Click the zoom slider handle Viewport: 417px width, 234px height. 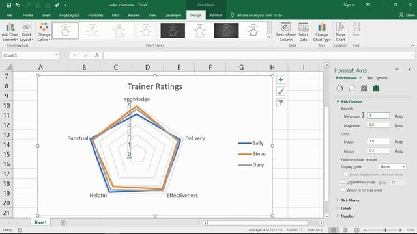[x=385, y=230]
